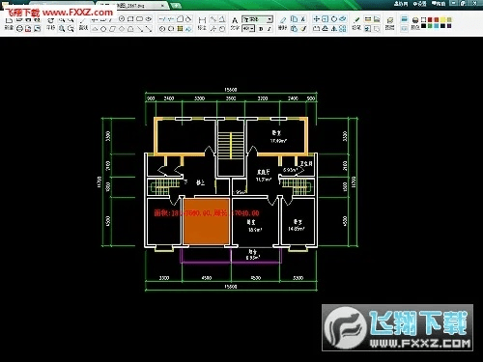This screenshot has width=483, height=362.
Task: Pick the green color swatch
Action: point(430,26)
